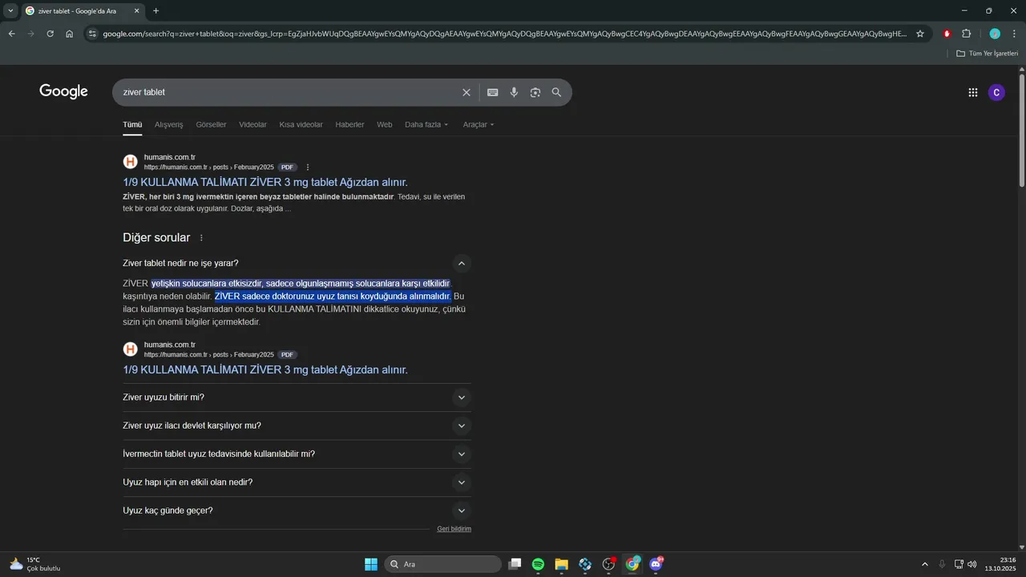
Task: Bookmark this page with star icon
Action: [x=920, y=34]
